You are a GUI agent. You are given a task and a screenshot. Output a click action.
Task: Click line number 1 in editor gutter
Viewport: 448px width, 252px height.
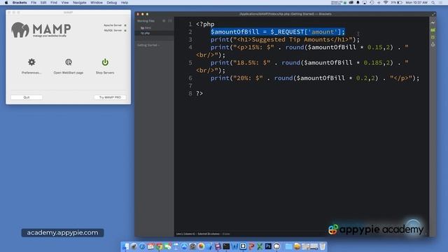tap(190, 24)
